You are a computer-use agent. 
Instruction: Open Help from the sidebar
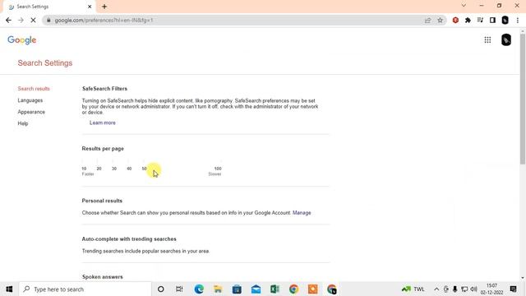pyautogui.click(x=23, y=123)
